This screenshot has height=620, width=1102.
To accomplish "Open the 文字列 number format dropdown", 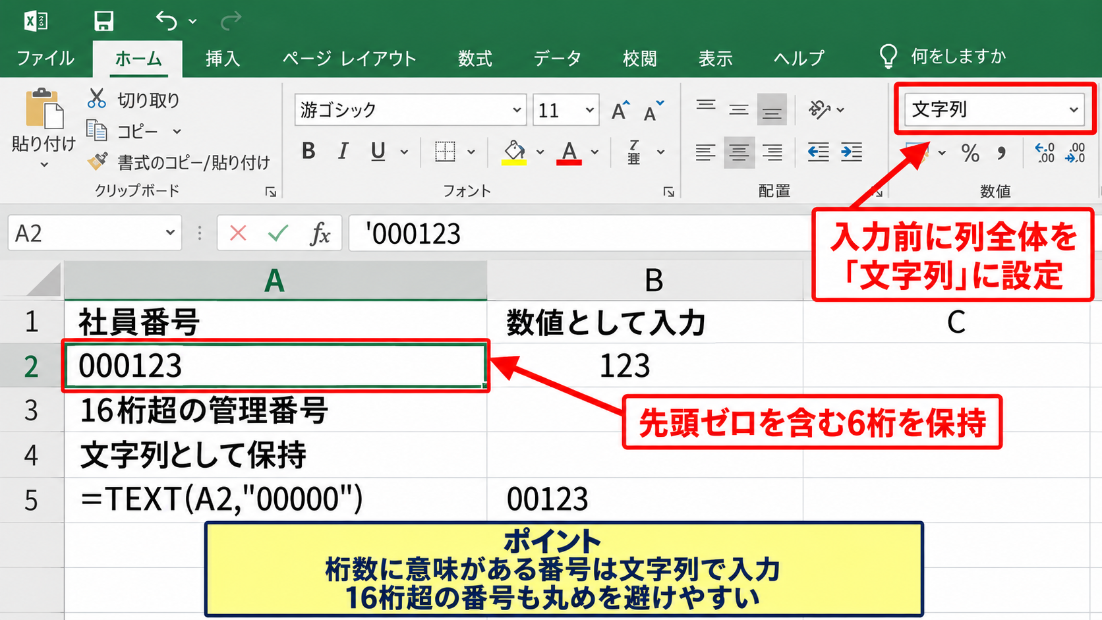I will click(1074, 109).
